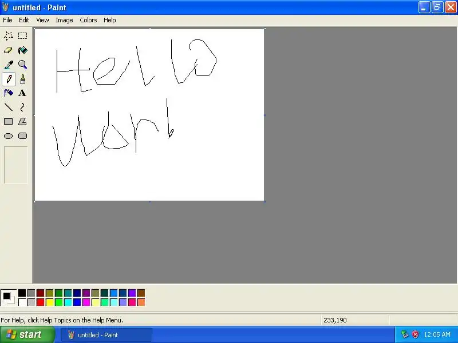The height and width of the screenshot is (343, 458).
Task: Restore down the Paint window
Action: point(437,7)
